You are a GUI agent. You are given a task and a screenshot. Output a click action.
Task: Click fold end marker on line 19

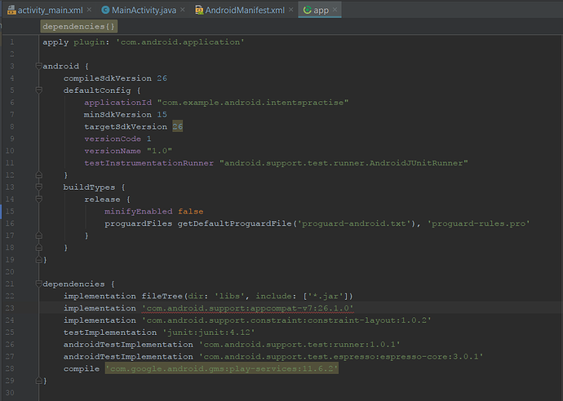tap(39, 259)
